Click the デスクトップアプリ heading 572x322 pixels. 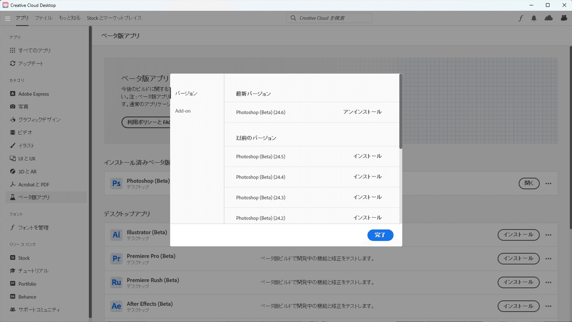click(x=127, y=214)
